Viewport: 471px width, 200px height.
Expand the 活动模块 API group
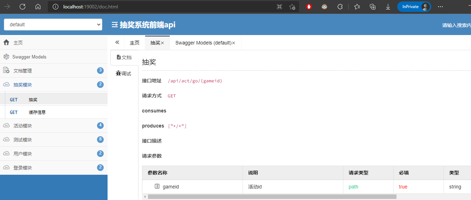coord(54,125)
